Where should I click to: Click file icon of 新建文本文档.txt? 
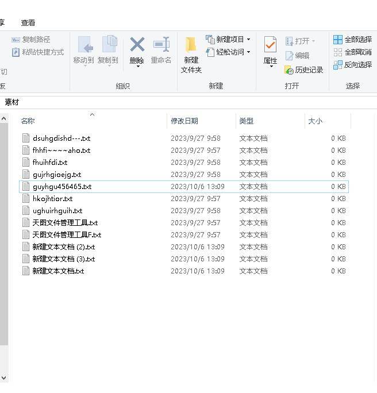coord(26,271)
